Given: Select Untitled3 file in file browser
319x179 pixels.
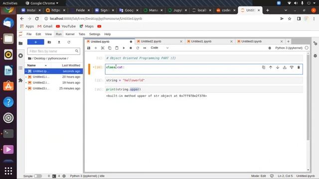Looking at the screenshot, I should pos(54,89).
